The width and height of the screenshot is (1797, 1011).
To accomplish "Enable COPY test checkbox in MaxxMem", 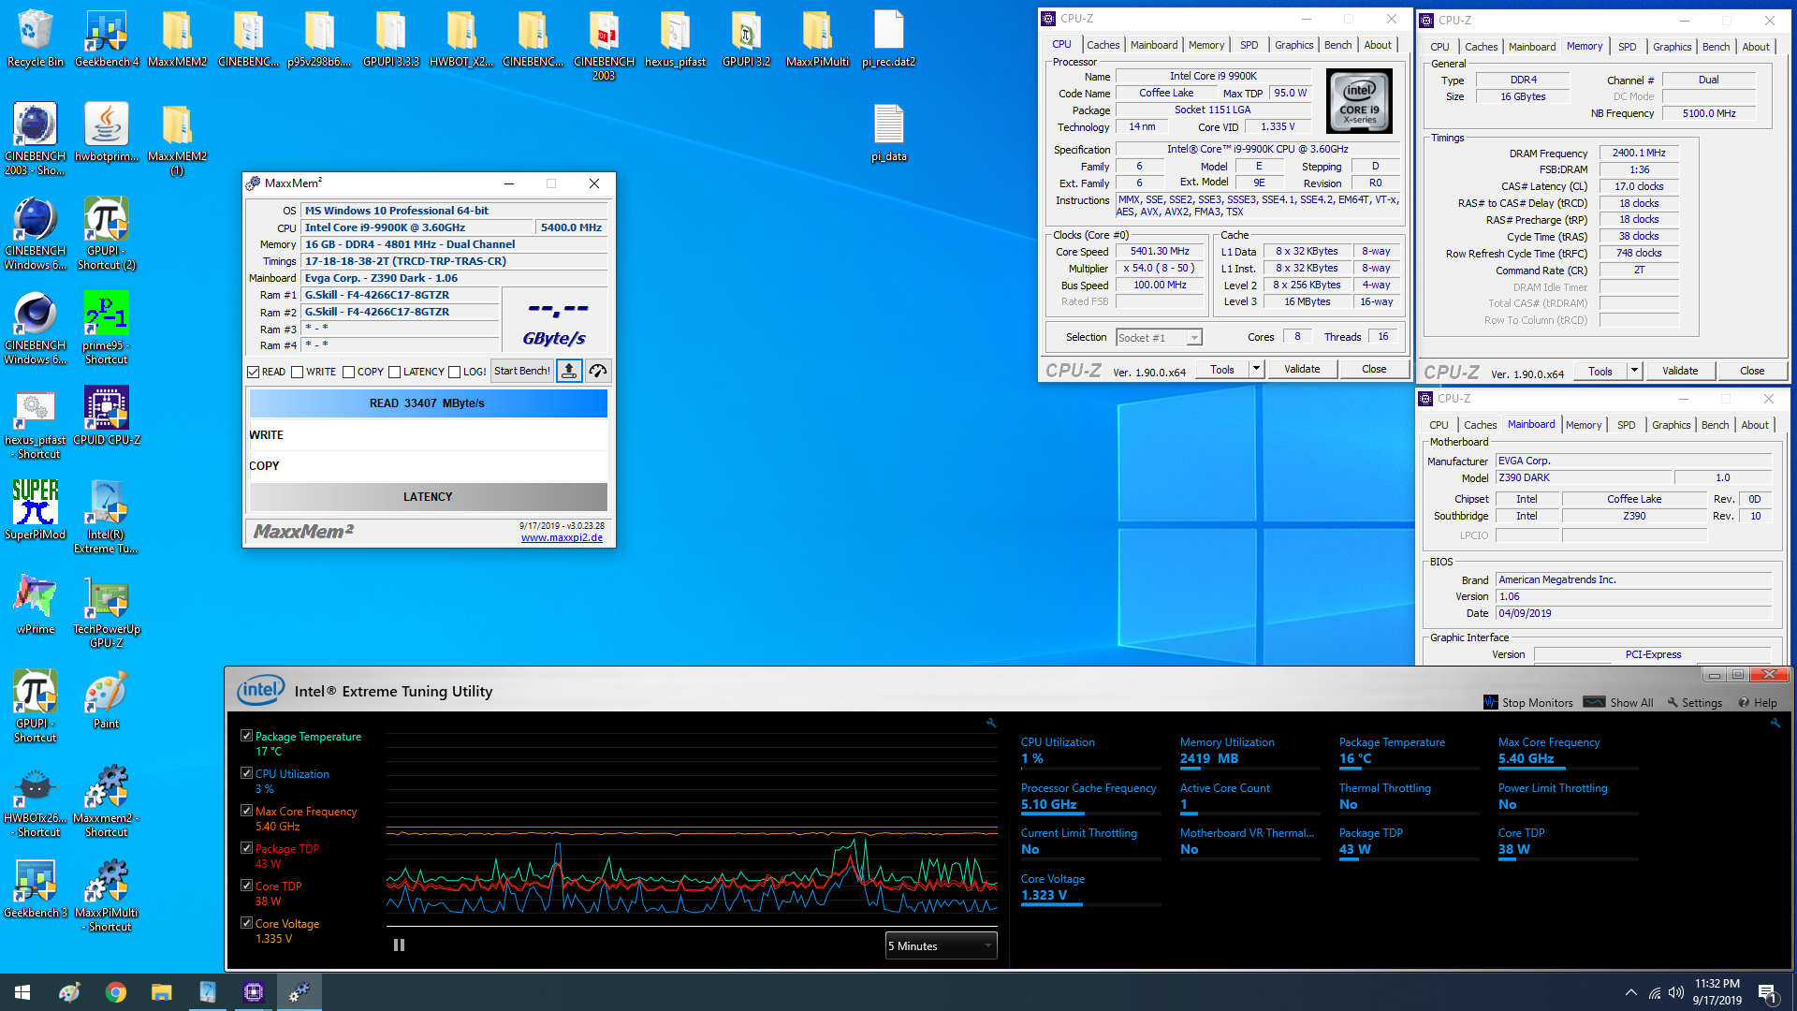I will pyautogui.click(x=348, y=372).
